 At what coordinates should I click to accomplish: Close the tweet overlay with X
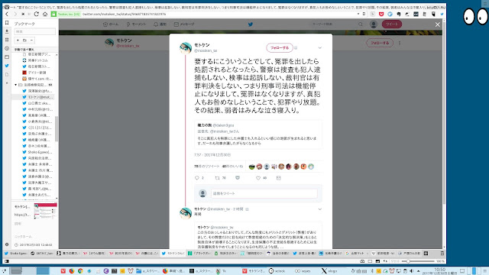pos(438,24)
